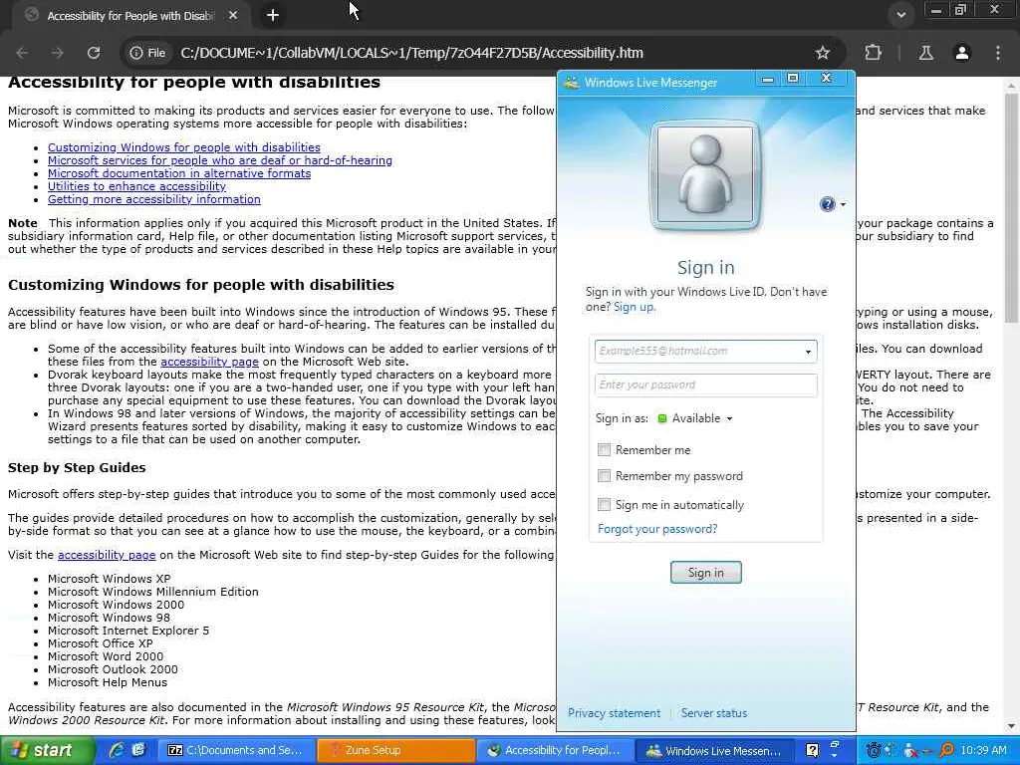Click the bookmark star icon in address bar
This screenshot has height=765, width=1020.
tap(822, 53)
